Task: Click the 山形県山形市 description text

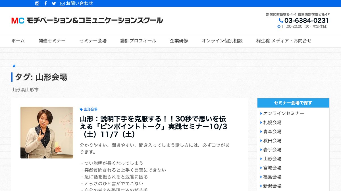Action: pos(25,90)
